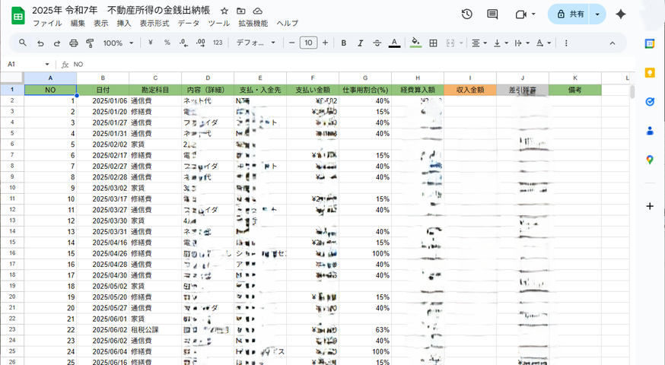Decrease decimal places
The image size is (665, 365).
tap(183, 43)
